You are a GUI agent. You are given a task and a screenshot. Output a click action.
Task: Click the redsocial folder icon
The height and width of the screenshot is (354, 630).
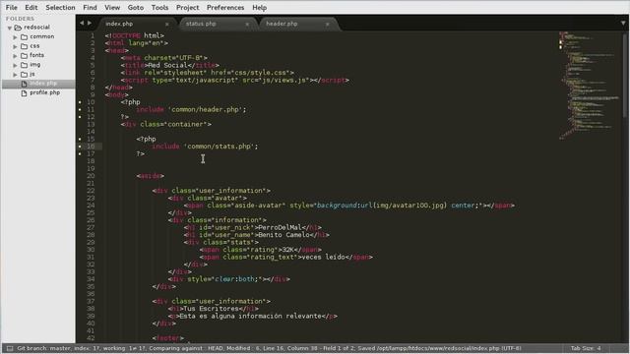tap(18, 28)
